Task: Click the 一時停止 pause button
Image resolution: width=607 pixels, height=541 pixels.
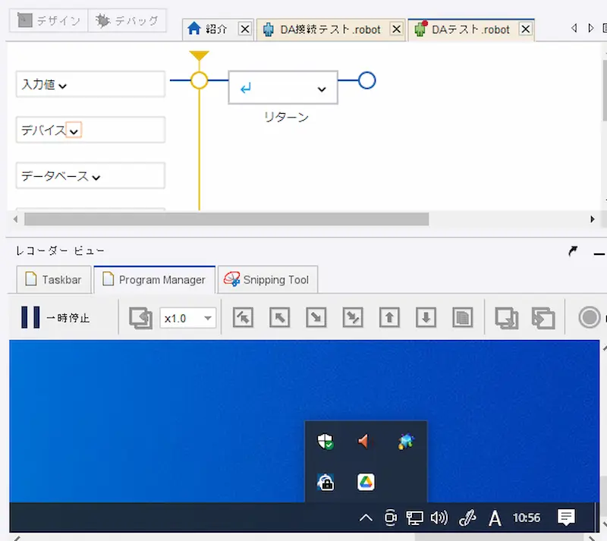Action: click(55, 318)
